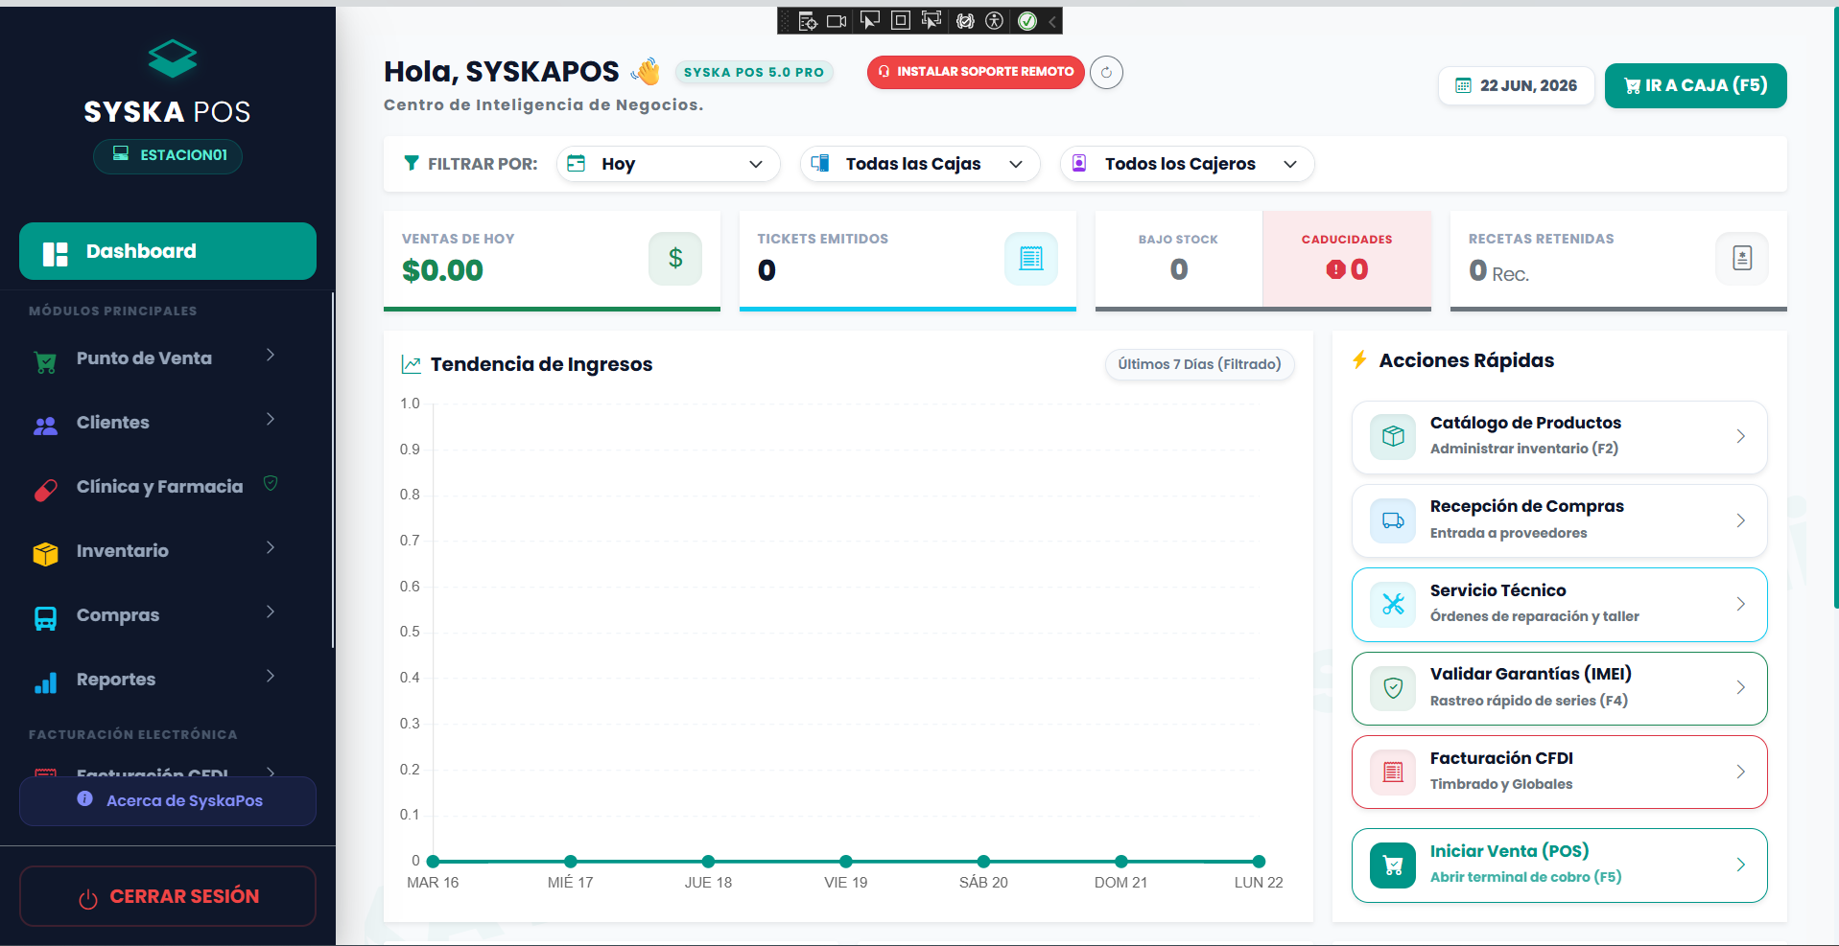Open the Caducidades alert card
Image resolution: width=1839 pixels, height=946 pixels.
pos(1347,260)
